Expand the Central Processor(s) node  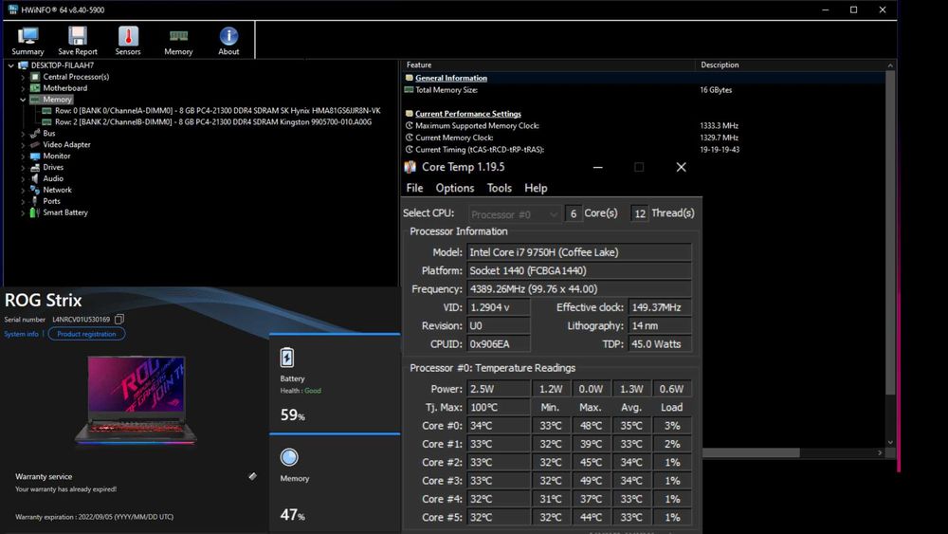coord(23,77)
